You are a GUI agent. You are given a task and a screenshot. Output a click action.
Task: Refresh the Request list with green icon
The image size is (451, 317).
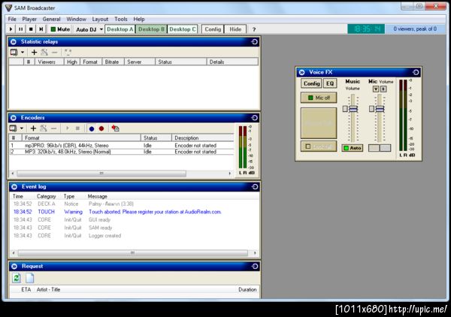click(17, 278)
